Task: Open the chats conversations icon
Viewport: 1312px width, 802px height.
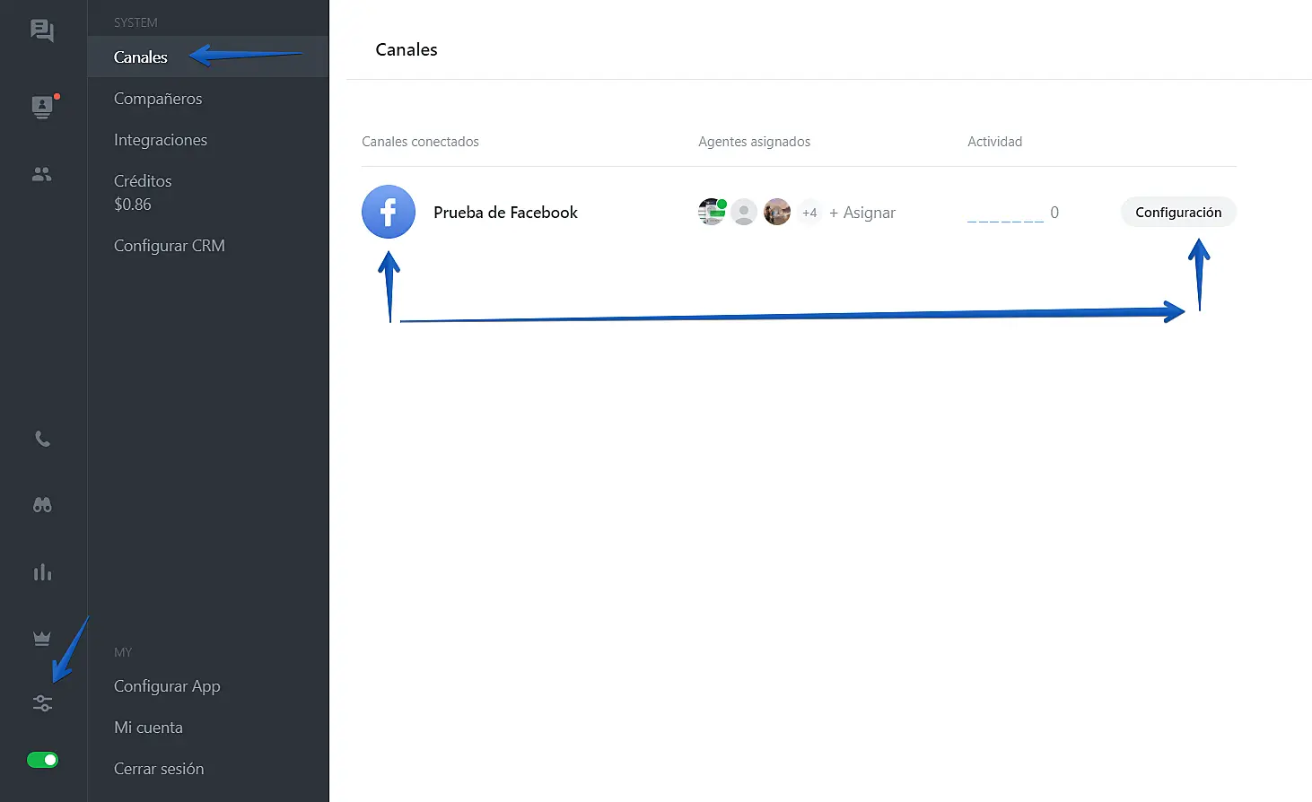Action: pyautogui.click(x=42, y=31)
